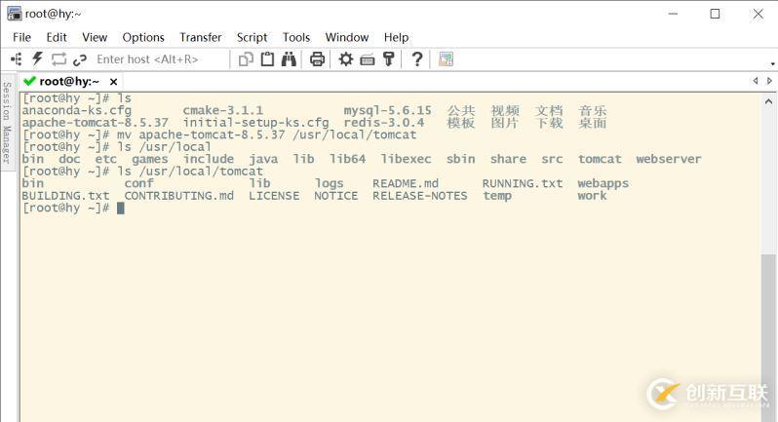The width and height of the screenshot is (778, 422).
Task: Click the tab scroll left arrow
Action: (x=756, y=81)
